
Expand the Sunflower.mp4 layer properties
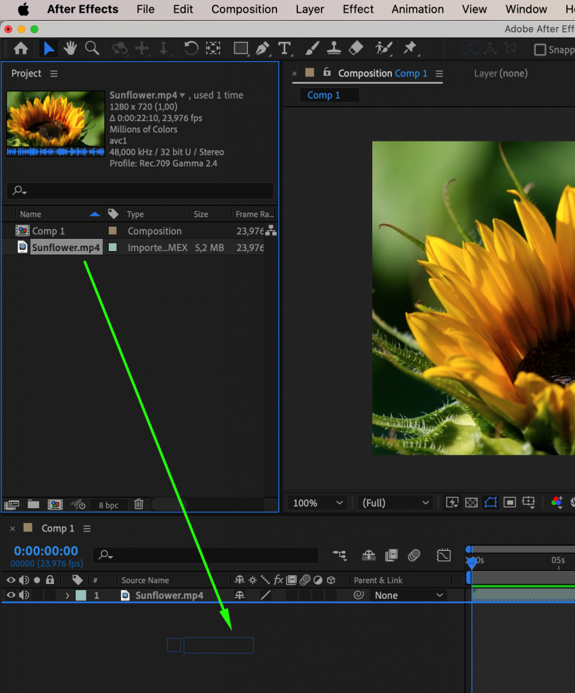[66, 595]
